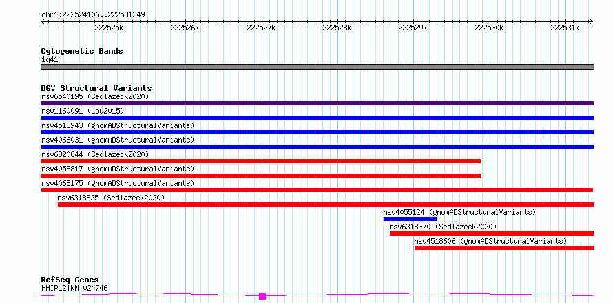The width and height of the screenshot is (613, 303).
Task: Click the nsv6320844 (Sedlazeck2020) label
Action: (95, 154)
